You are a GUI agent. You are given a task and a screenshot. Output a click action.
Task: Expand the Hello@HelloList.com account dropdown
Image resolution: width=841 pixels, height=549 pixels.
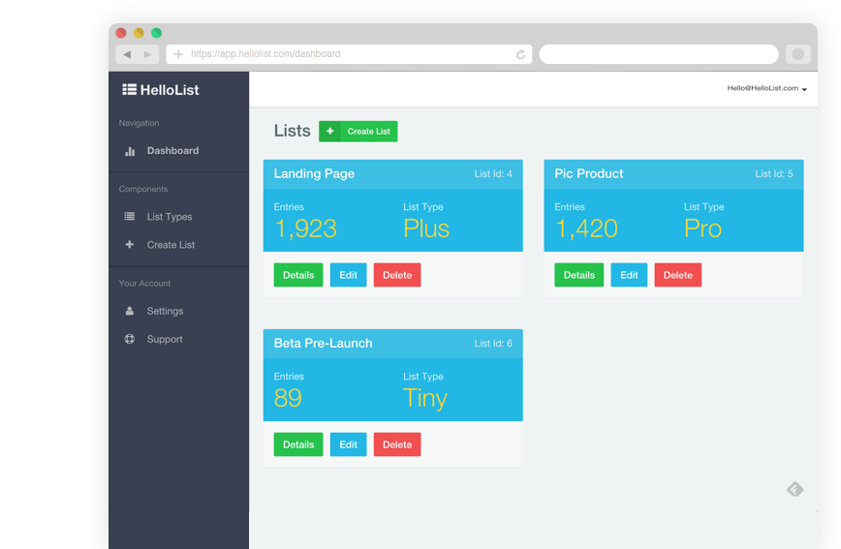[x=767, y=88]
